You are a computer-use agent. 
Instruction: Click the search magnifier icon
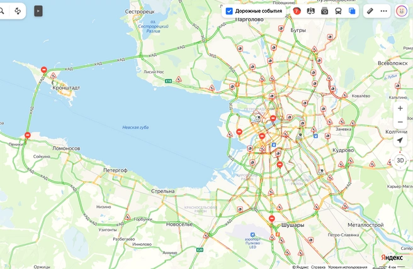click(2, 11)
